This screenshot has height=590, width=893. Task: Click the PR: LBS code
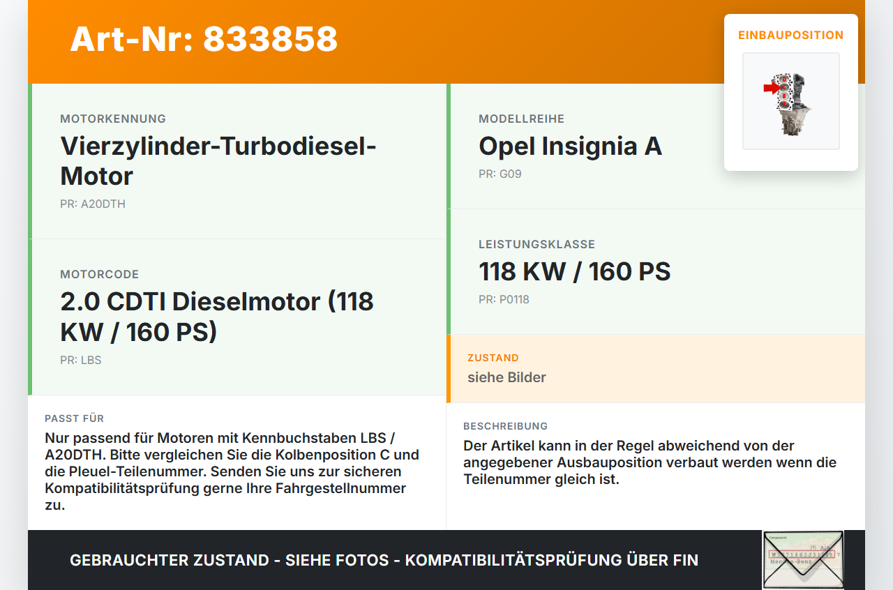tap(81, 361)
